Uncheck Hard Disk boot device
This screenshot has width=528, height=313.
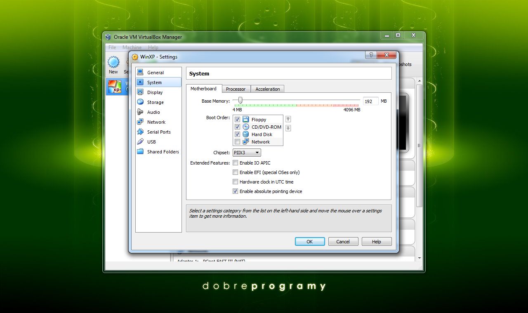(237, 134)
